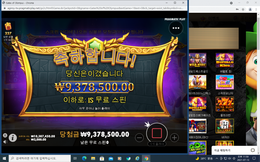This screenshot has height=162, width=260.
Task: Open the Wild West Gold game thumbnail
Action: point(198,60)
